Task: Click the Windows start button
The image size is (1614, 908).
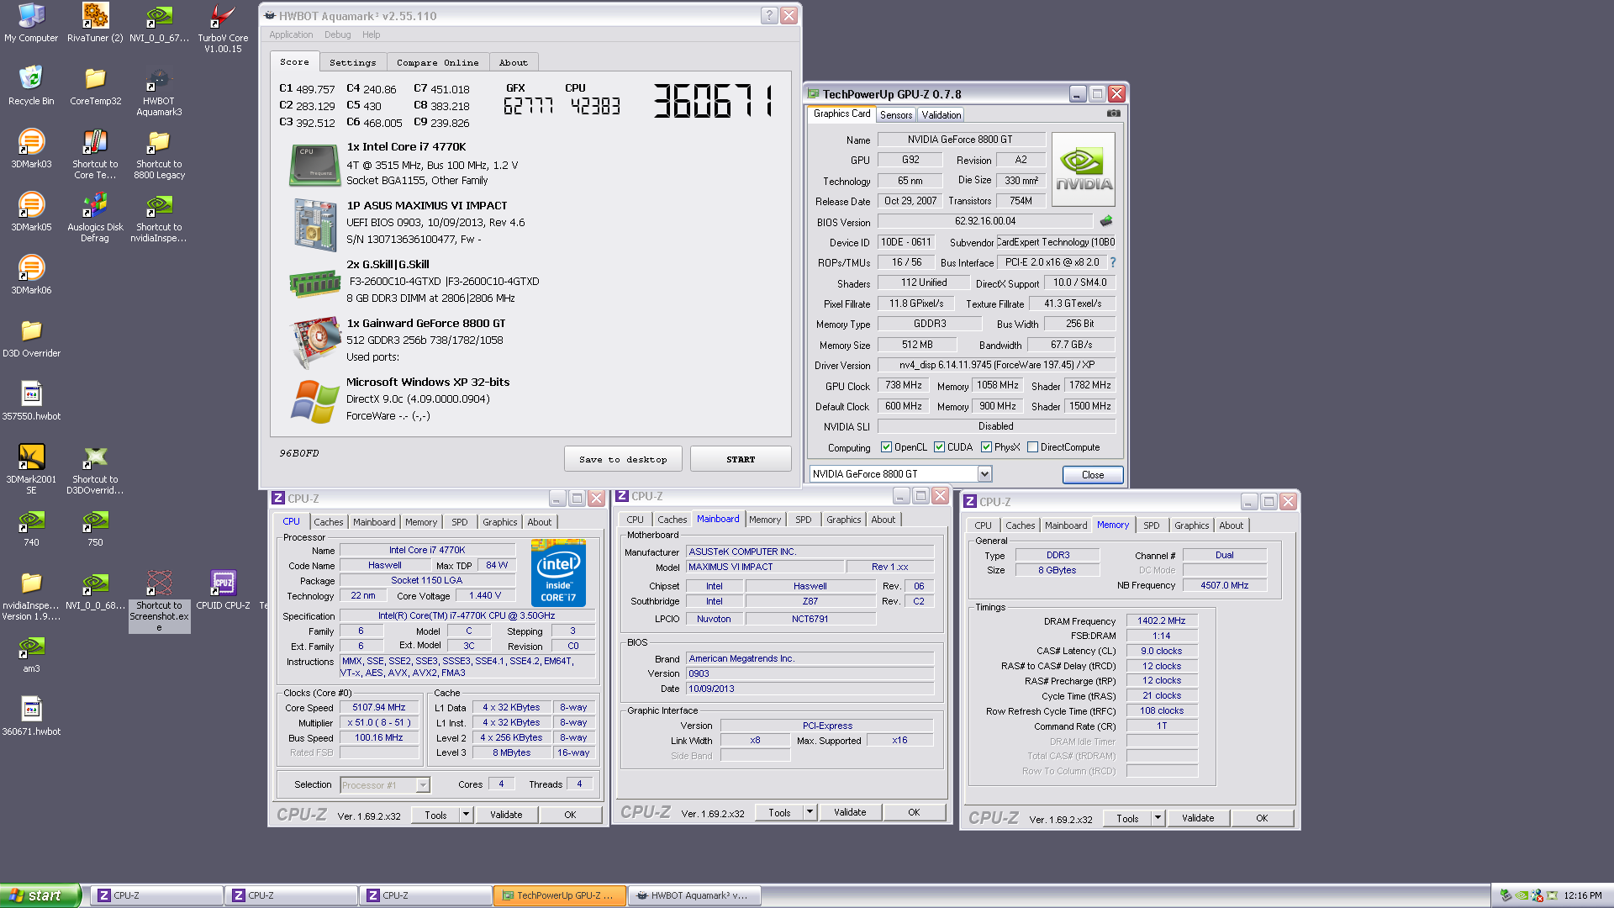Action: 40,895
